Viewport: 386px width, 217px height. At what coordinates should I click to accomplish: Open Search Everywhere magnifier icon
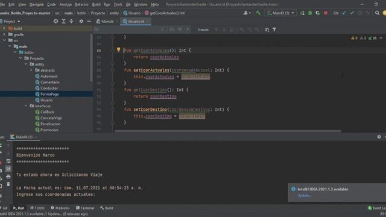[377, 13]
